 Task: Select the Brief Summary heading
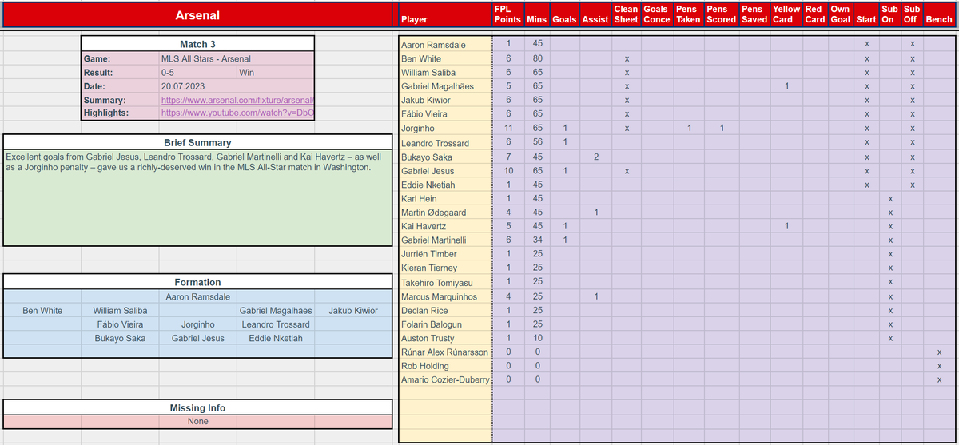197,143
